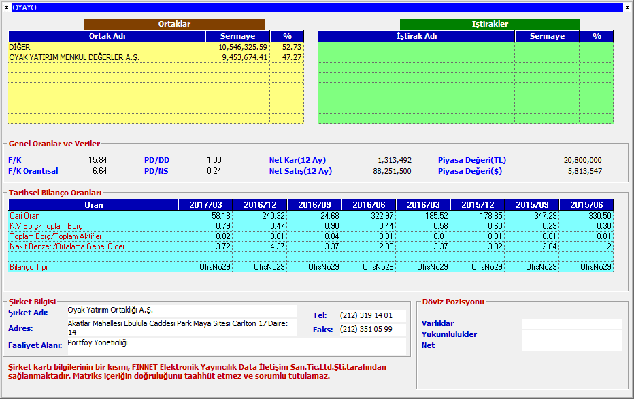Click the Oran column header

click(93, 205)
